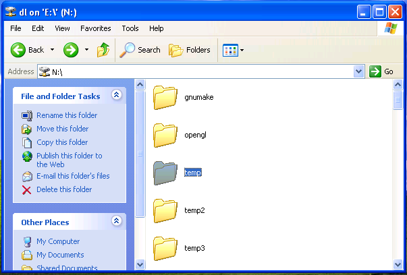Screen dimensions: 407x275
Task: Click the highlighted temp folder name
Action: click(x=193, y=173)
